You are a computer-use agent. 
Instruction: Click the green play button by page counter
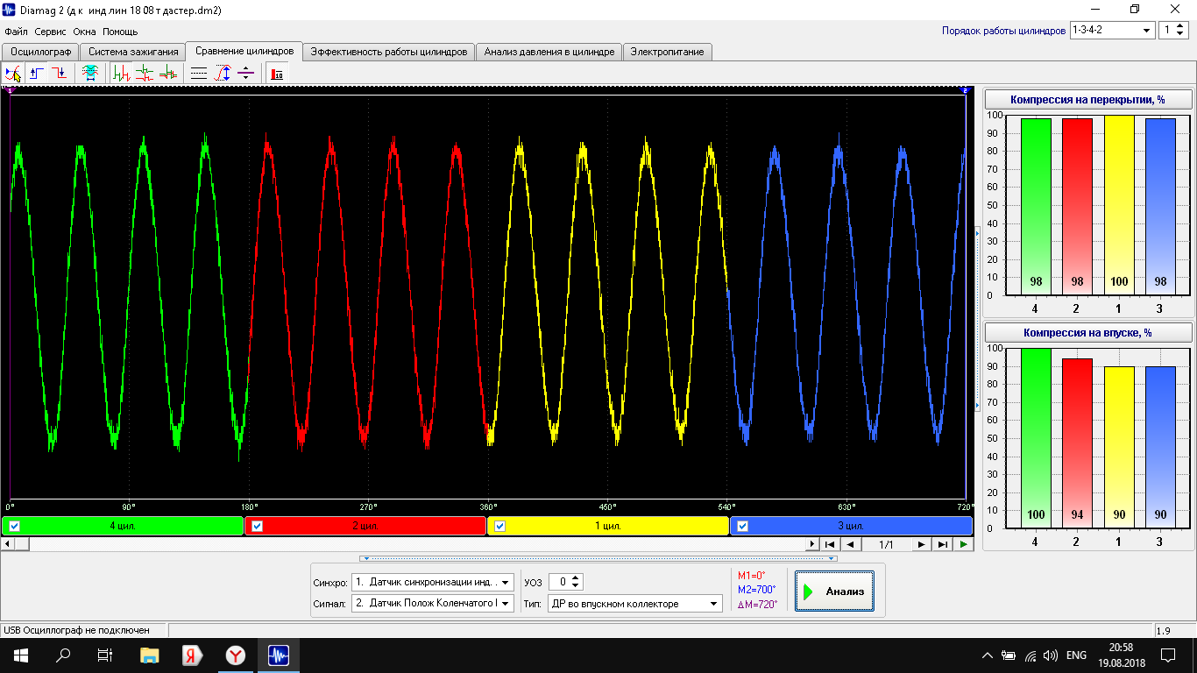click(x=963, y=544)
